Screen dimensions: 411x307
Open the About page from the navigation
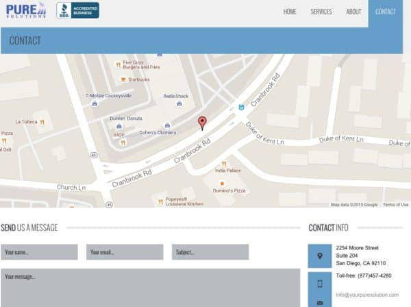point(353,12)
